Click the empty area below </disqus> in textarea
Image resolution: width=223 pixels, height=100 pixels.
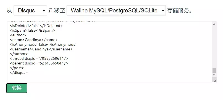pos(110,78)
